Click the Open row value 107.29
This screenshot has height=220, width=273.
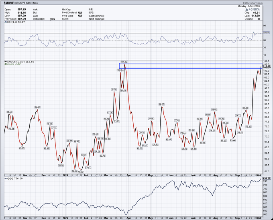(x=22, y=9)
